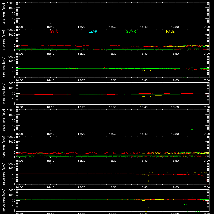Click the 100 tick of the 2695 MHz panel
Image resolution: width=214 pixels, height=214 pixels.
[13, 120]
